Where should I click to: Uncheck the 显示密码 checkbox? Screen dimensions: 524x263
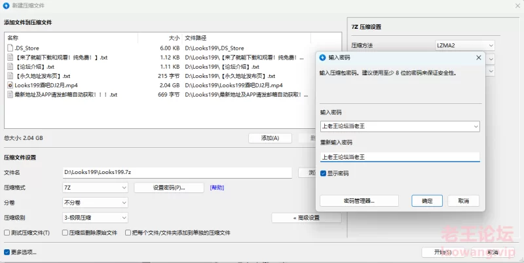[x=324, y=173]
